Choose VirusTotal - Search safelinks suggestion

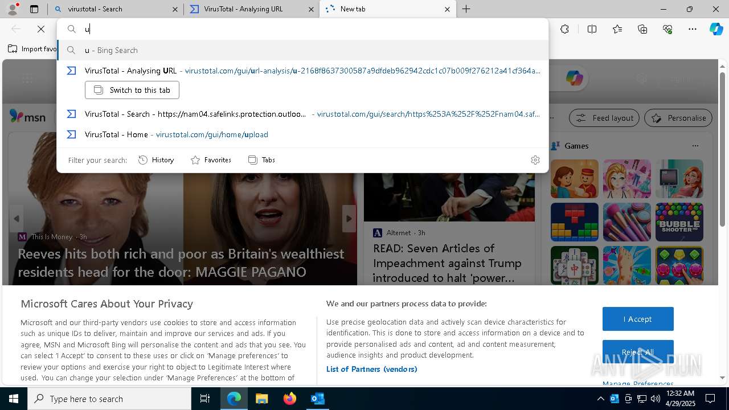pos(302,114)
